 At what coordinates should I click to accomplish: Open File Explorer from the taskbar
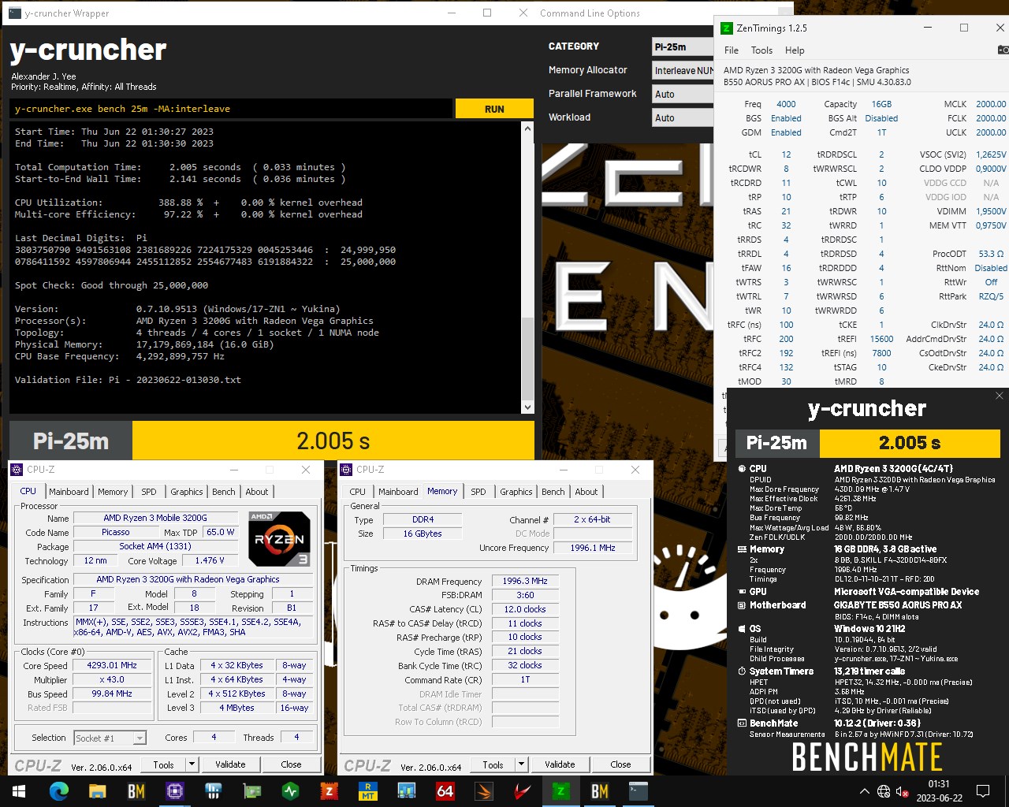(x=97, y=790)
